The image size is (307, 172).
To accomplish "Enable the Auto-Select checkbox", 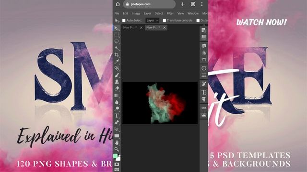I will coord(124,20).
